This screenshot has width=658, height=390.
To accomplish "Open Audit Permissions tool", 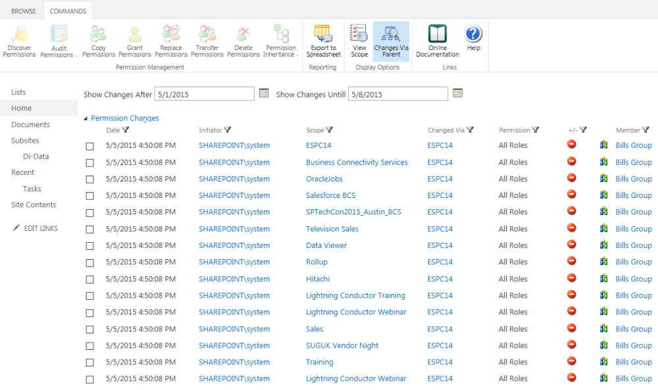I will (x=58, y=41).
